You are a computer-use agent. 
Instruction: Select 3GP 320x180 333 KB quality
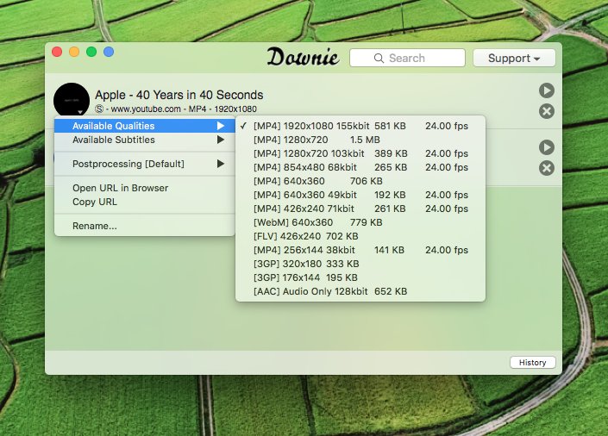[360, 264]
